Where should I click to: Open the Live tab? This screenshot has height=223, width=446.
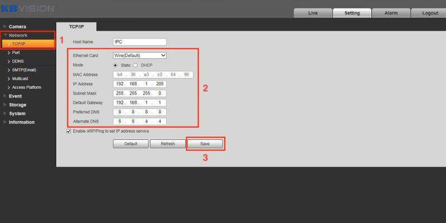coord(313,13)
